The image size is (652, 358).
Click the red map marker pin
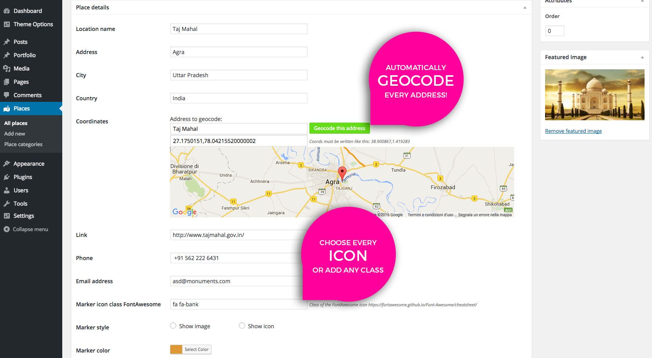click(x=342, y=173)
